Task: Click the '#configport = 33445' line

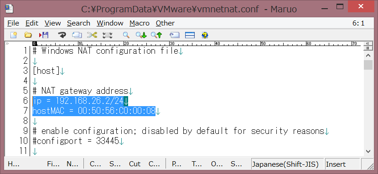Action: point(76,141)
